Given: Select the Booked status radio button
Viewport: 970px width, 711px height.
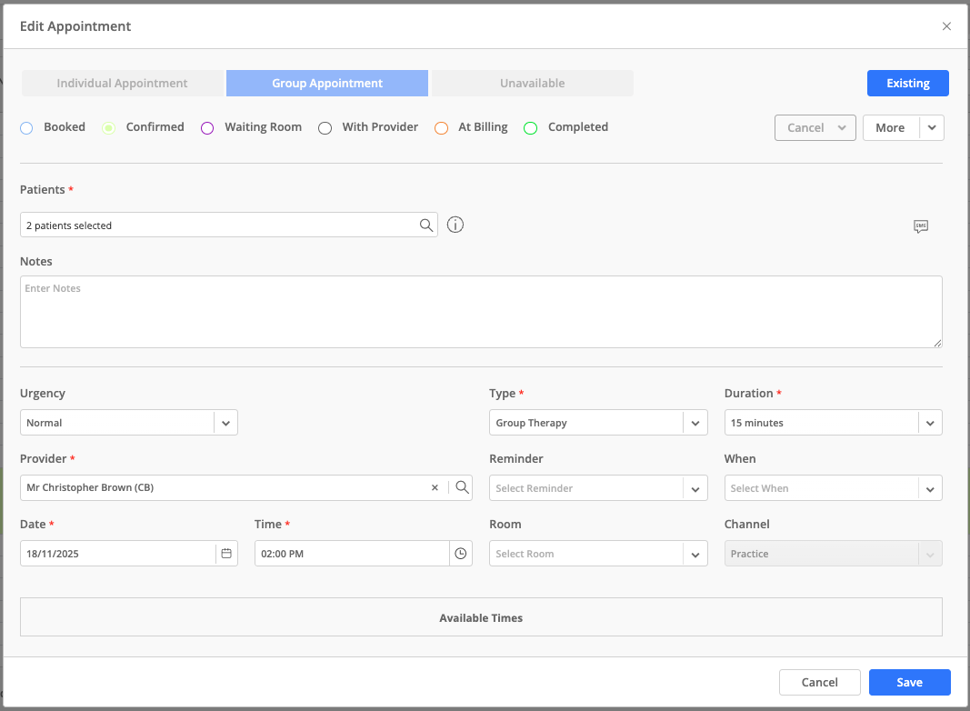Looking at the screenshot, I should [x=26, y=128].
